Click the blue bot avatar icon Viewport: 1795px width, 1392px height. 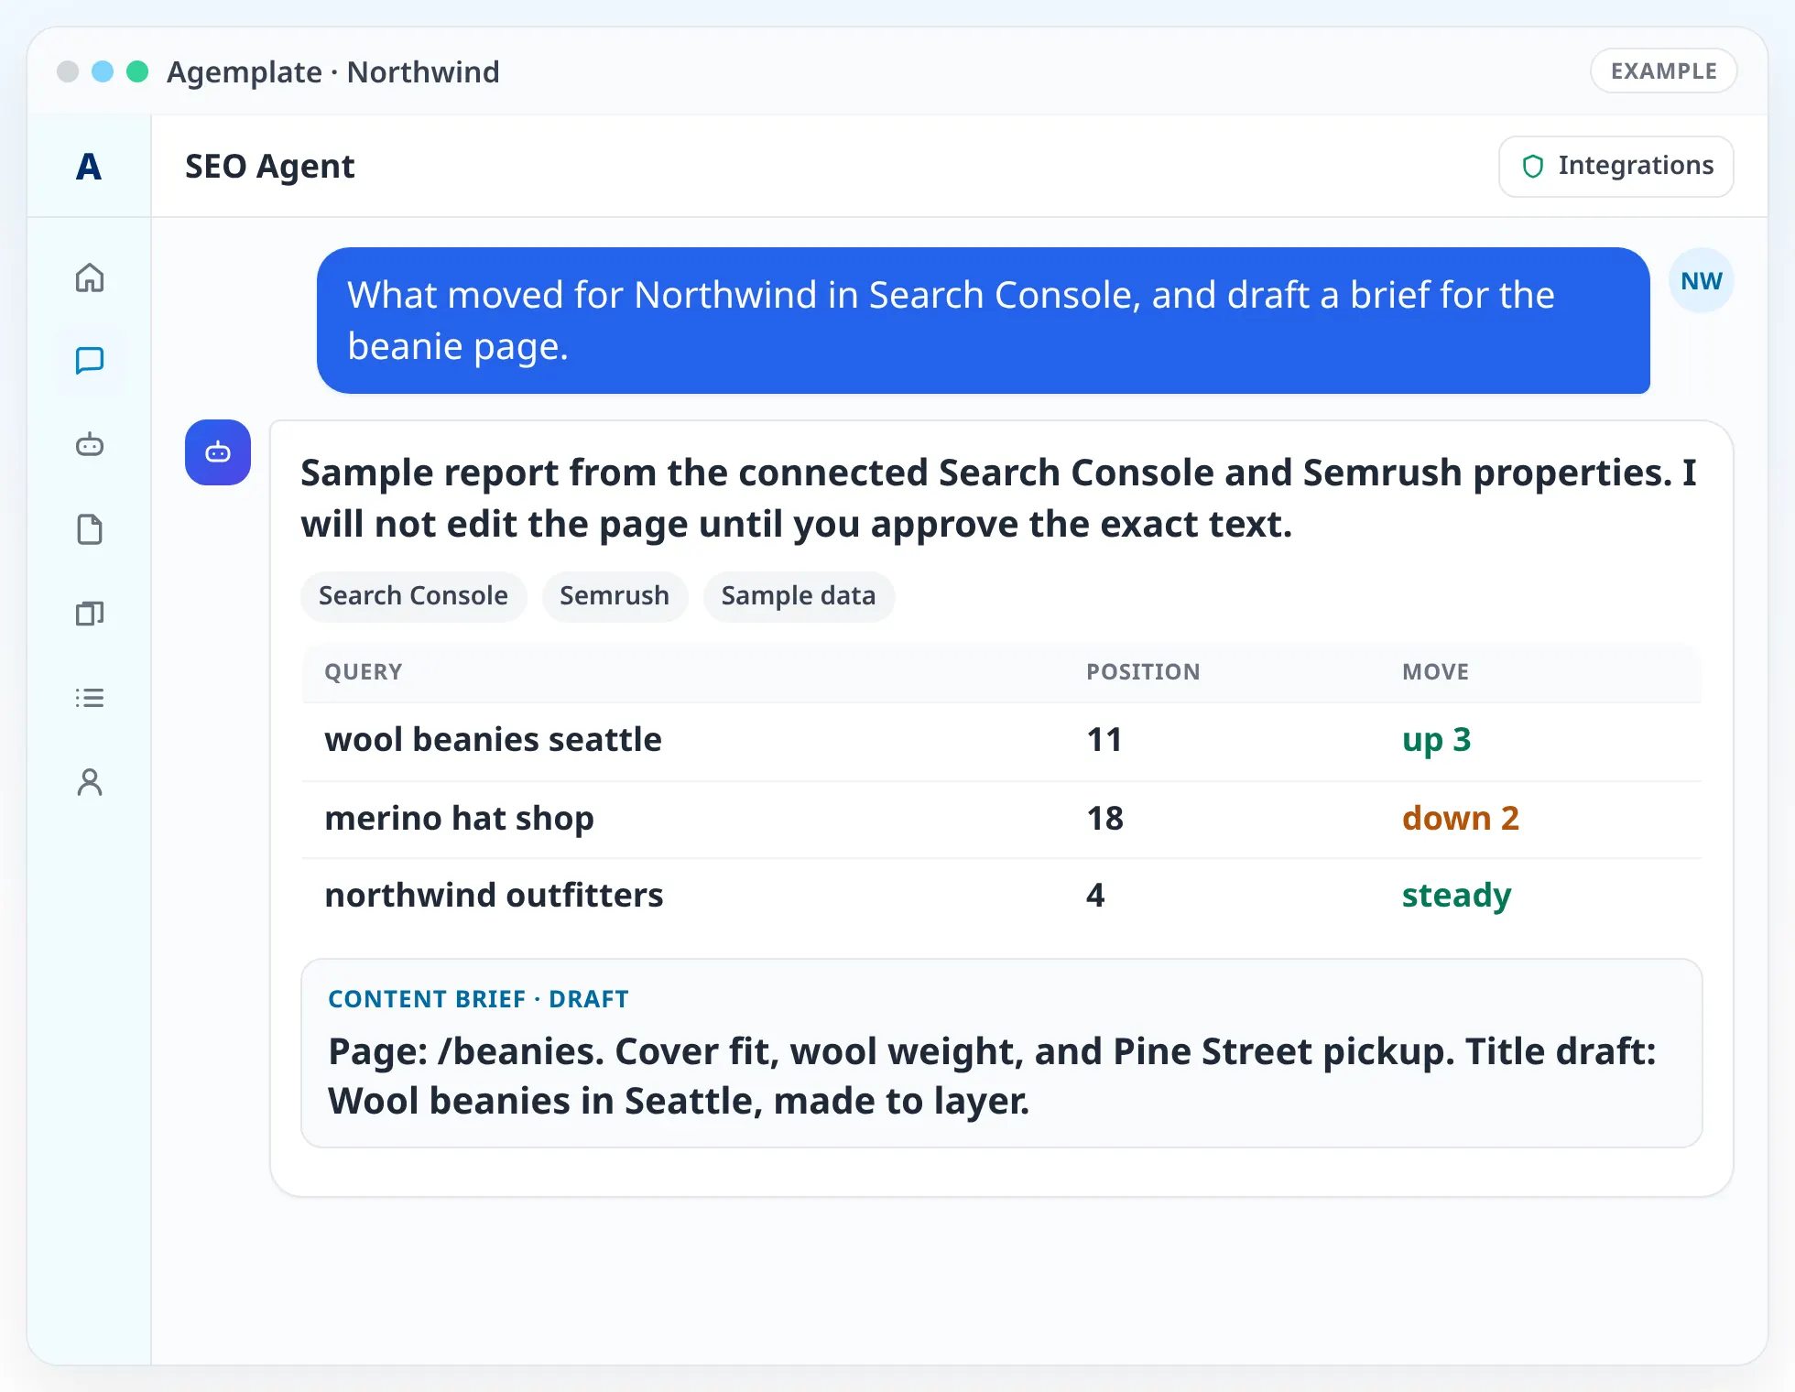(218, 452)
